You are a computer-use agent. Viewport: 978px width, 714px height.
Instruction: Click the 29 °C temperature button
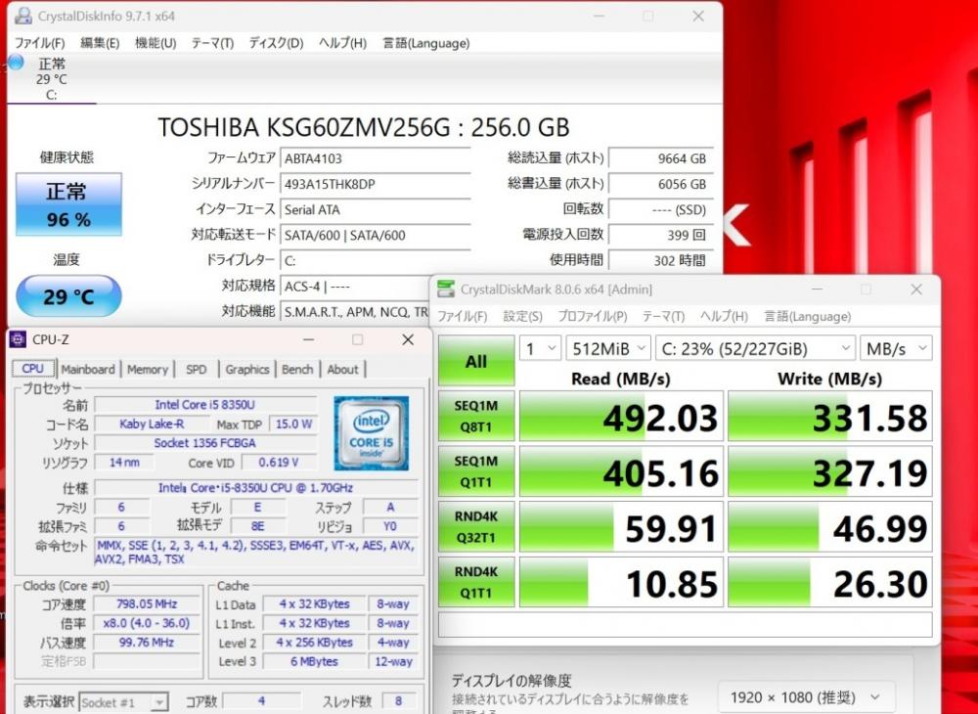[x=68, y=296]
